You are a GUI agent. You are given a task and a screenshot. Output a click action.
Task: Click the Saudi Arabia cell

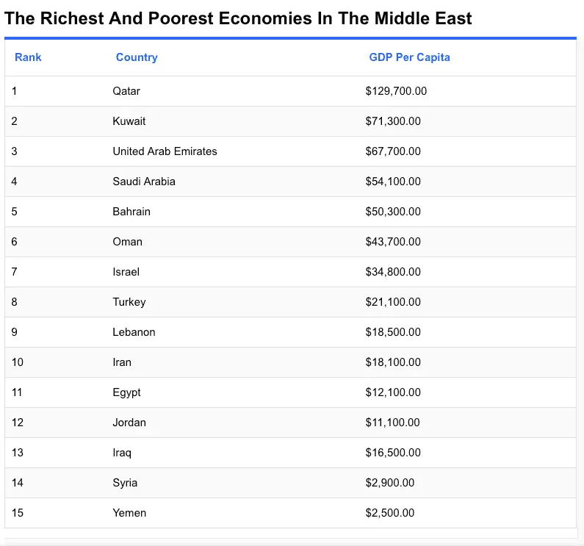click(144, 182)
